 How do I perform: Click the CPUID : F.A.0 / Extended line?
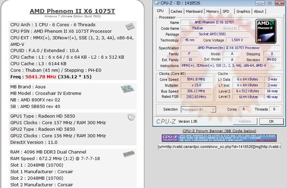[x=45, y=51]
